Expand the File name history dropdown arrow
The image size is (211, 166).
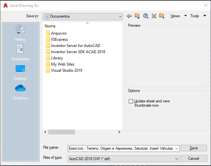click(177, 148)
